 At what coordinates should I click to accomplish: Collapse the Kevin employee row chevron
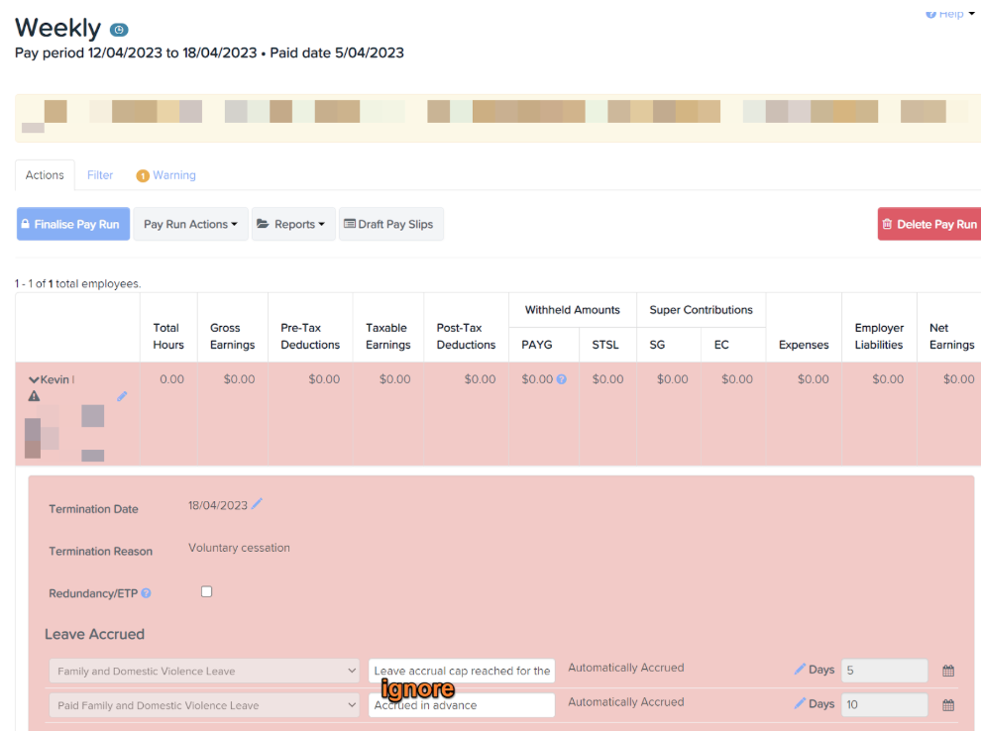(x=34, y=380)
